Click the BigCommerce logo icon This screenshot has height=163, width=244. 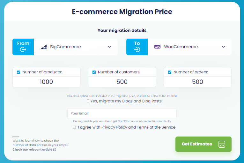[44, 47]
